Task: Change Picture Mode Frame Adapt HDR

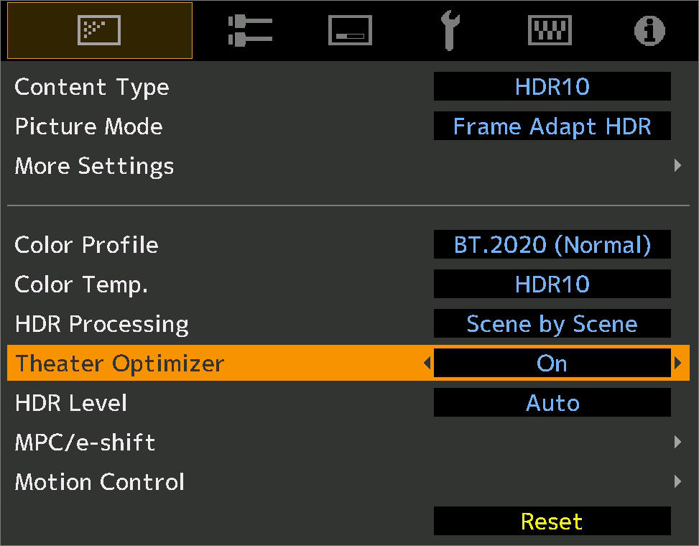Action: 552,126
